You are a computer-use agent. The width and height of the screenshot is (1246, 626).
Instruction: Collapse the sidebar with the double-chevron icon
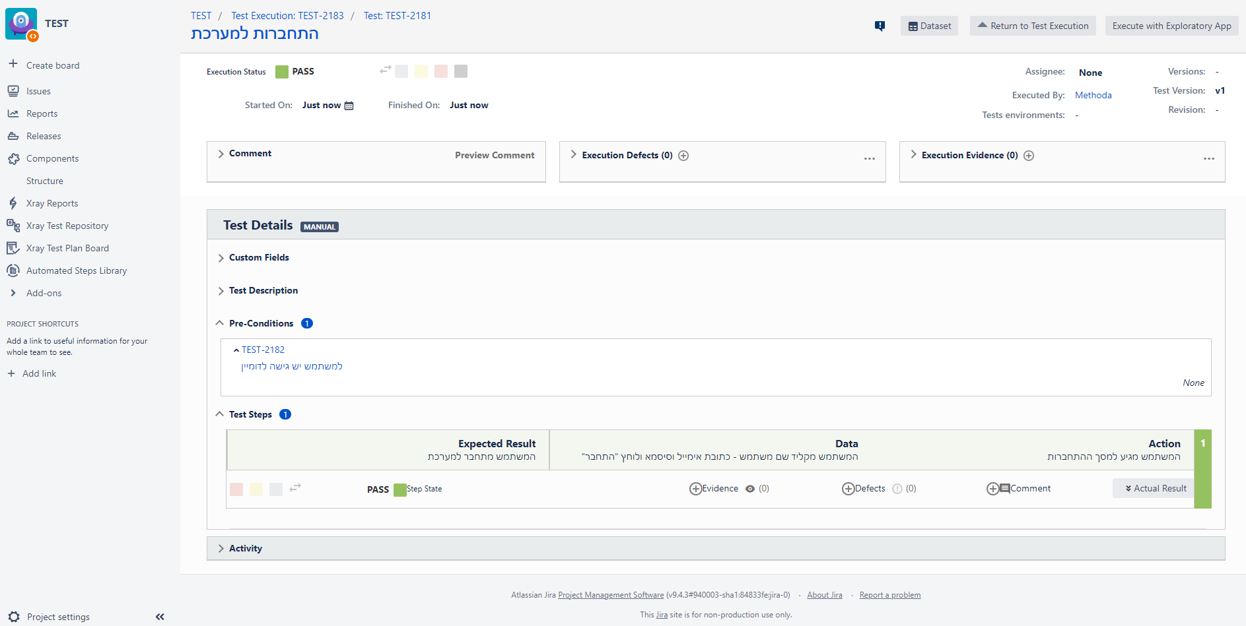coord(160,617)
